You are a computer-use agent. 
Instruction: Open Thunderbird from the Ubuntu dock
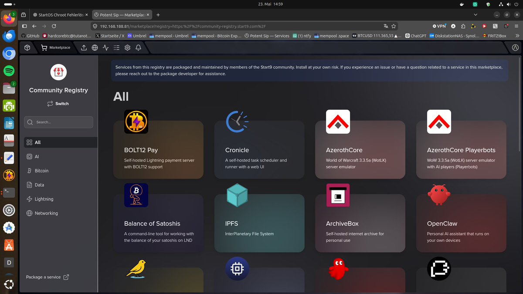9,36
